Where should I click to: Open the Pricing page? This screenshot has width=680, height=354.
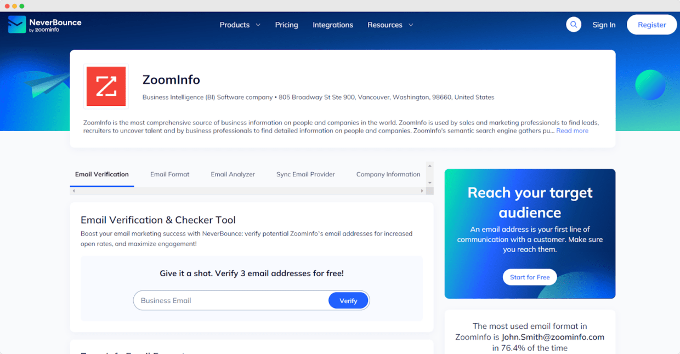(286, 25)
